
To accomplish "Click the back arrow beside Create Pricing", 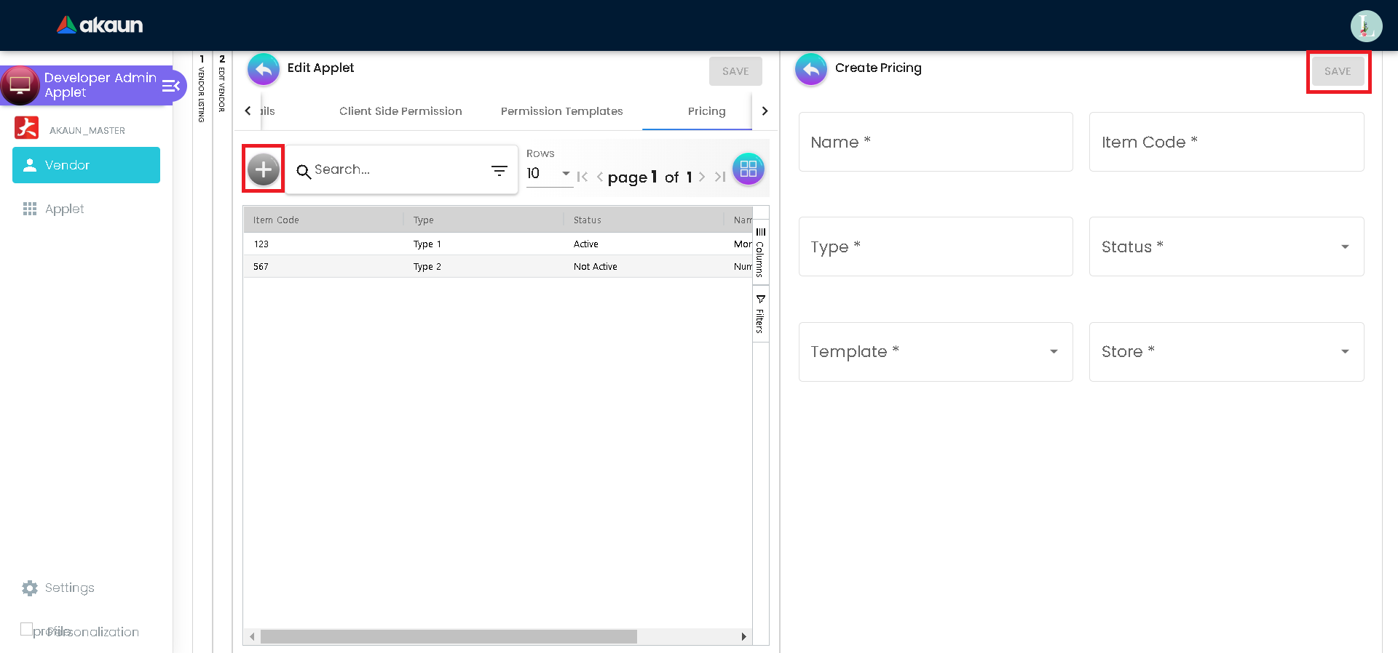I will [810, 70].
